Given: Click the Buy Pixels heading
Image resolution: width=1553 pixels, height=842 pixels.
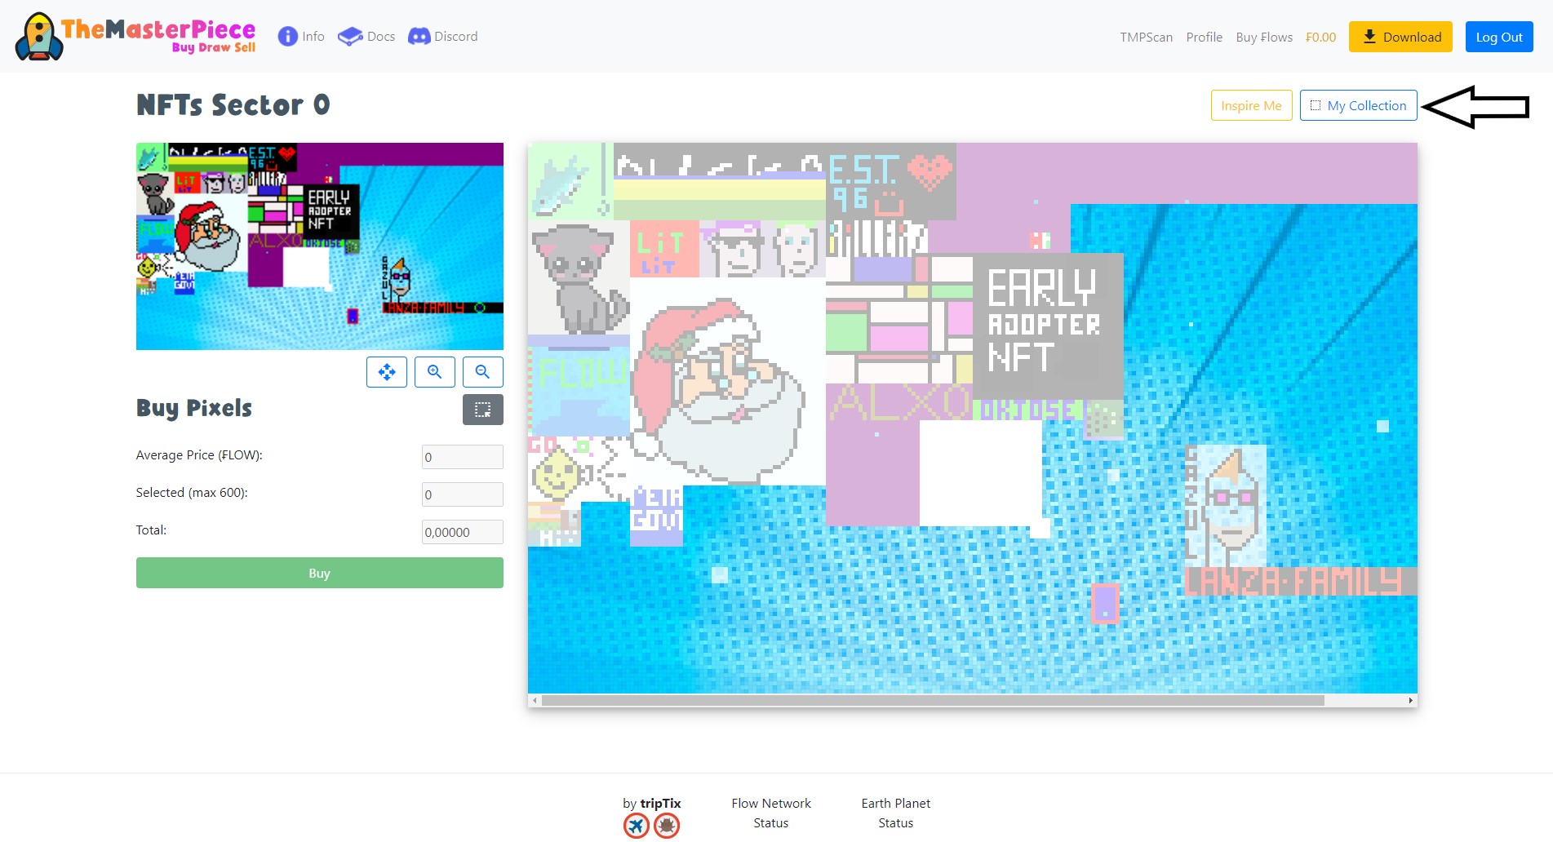Looking at the screenshot, I should (194, 408).
